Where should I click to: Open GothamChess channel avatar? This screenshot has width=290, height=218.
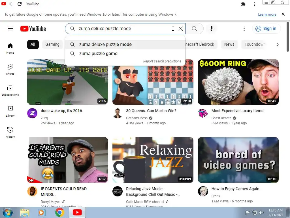pos(118,113)
